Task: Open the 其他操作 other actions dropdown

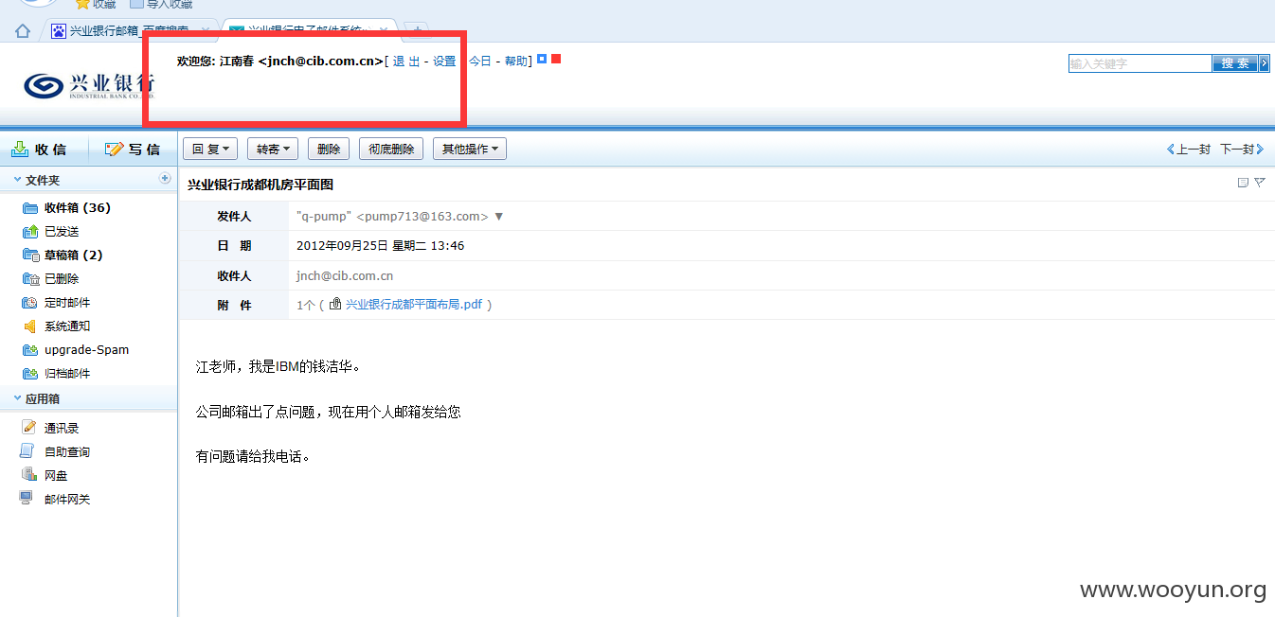Action: (470, 150)
